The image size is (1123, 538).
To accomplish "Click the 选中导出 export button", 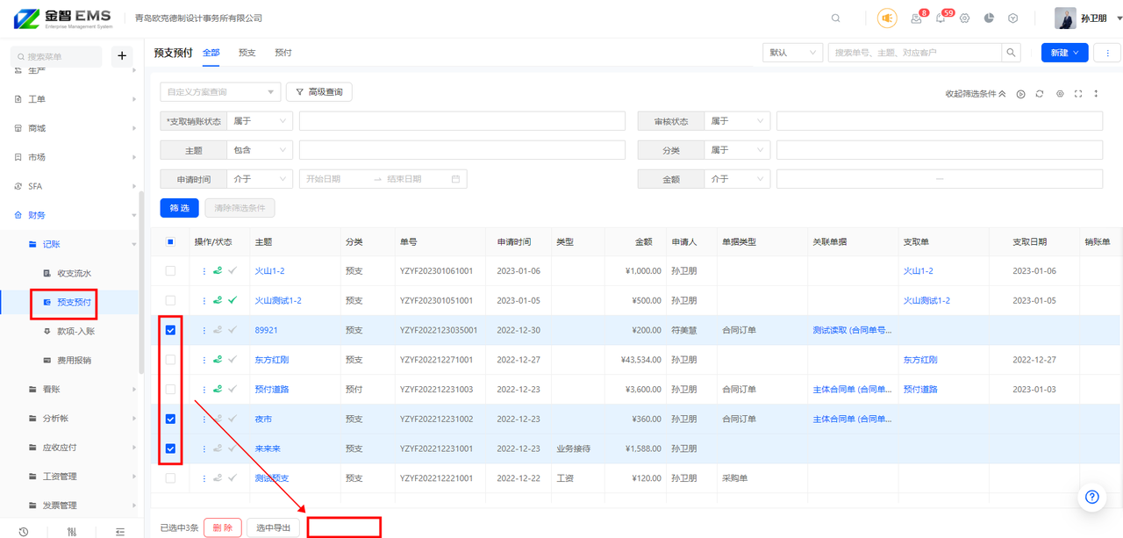I will tap(273, 527).
